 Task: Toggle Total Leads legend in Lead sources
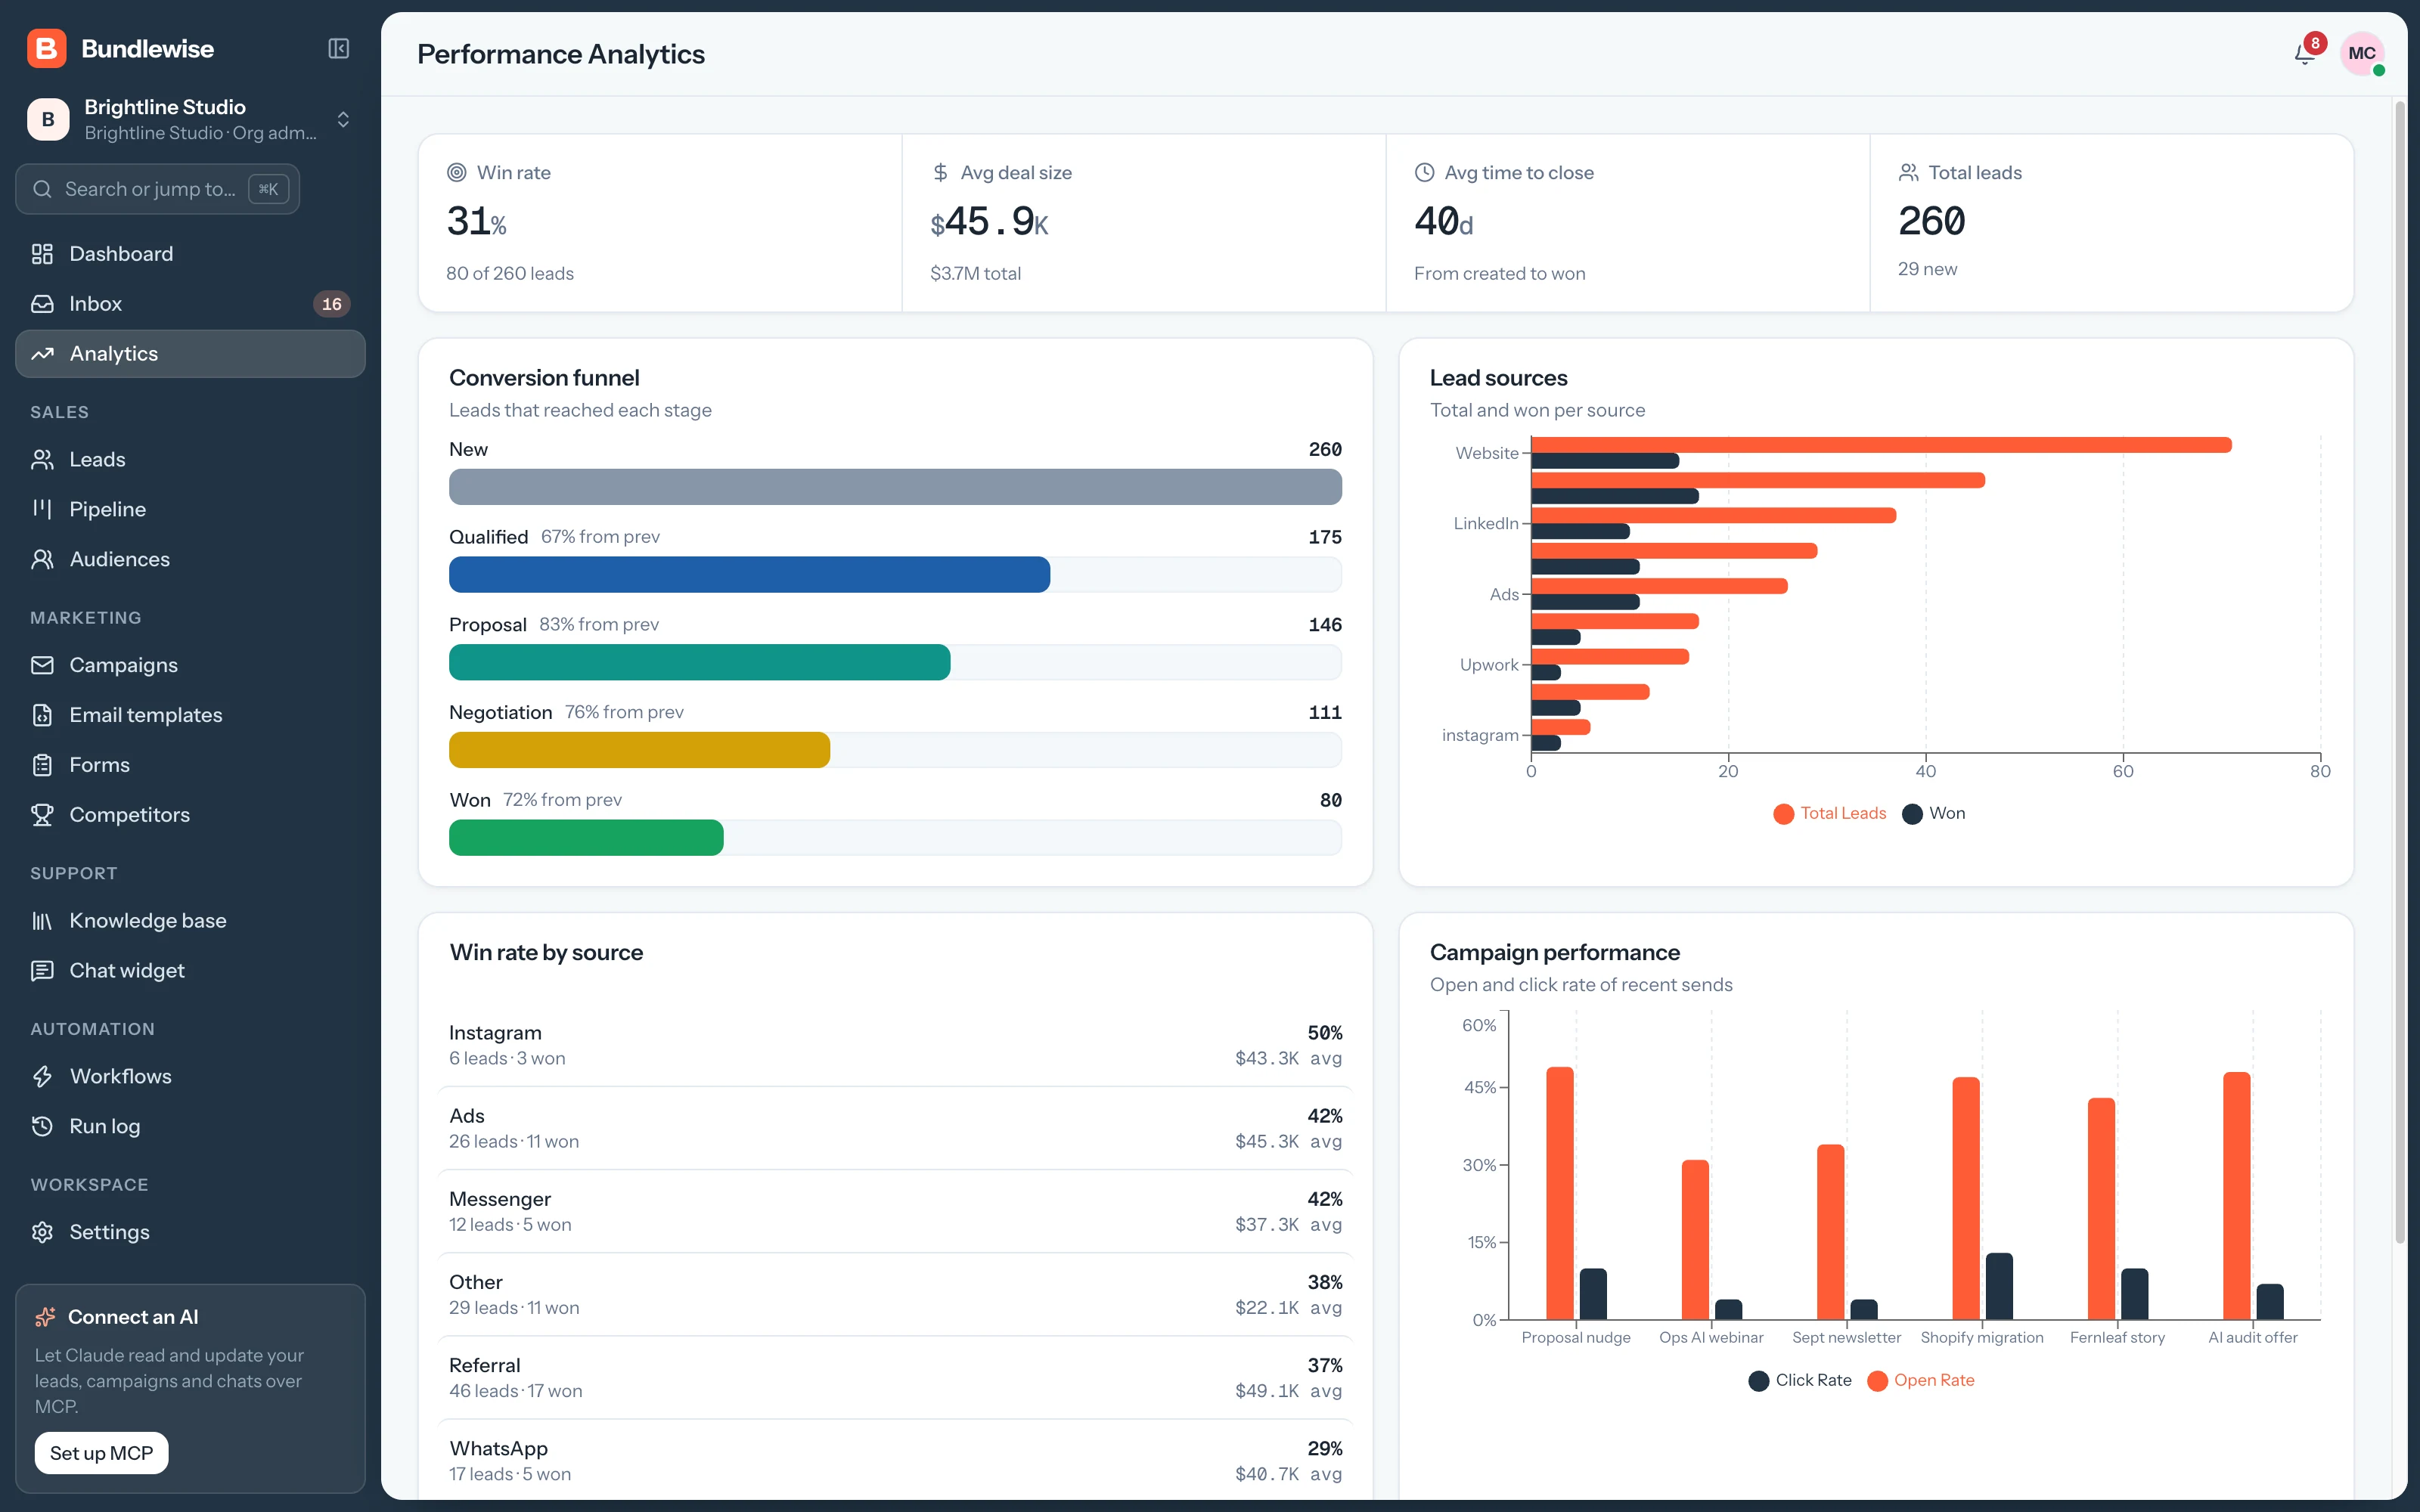coord(1829,813)
